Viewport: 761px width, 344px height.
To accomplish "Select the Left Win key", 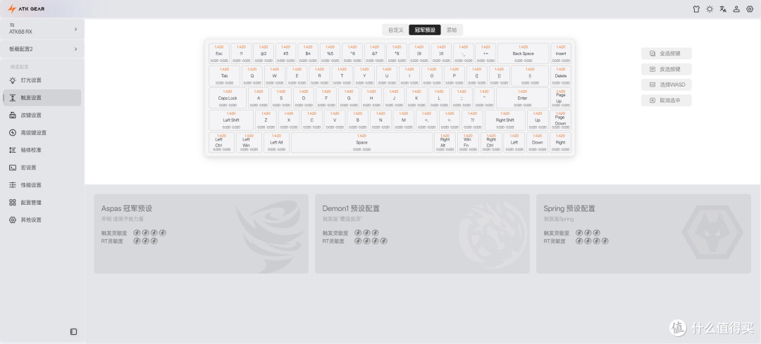I will click(249, 142).
